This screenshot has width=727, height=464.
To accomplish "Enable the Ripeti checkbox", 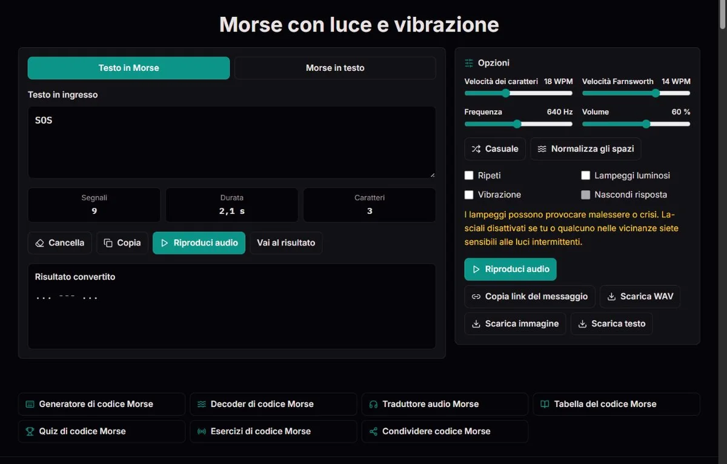I will click(x=469, y=176).
